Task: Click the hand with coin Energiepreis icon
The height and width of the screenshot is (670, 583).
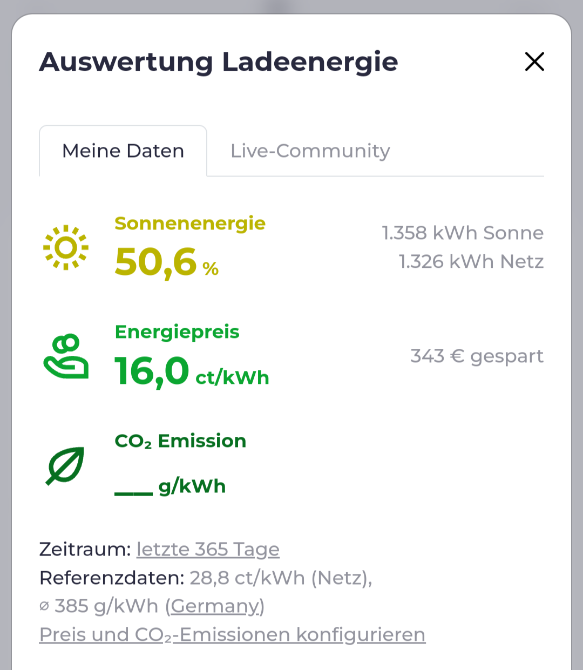Action: [x=66, y=356]
